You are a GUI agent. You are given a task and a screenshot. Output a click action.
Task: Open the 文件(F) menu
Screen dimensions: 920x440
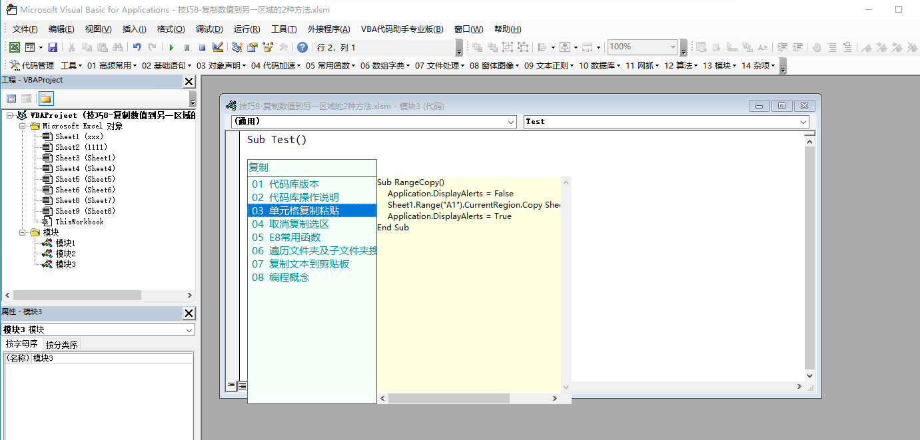pyautogui.click(x=25, y=29)
